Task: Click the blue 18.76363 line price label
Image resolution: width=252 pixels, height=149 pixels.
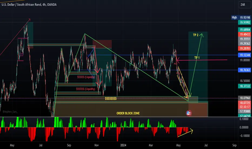Action: [x=245, y=70]
